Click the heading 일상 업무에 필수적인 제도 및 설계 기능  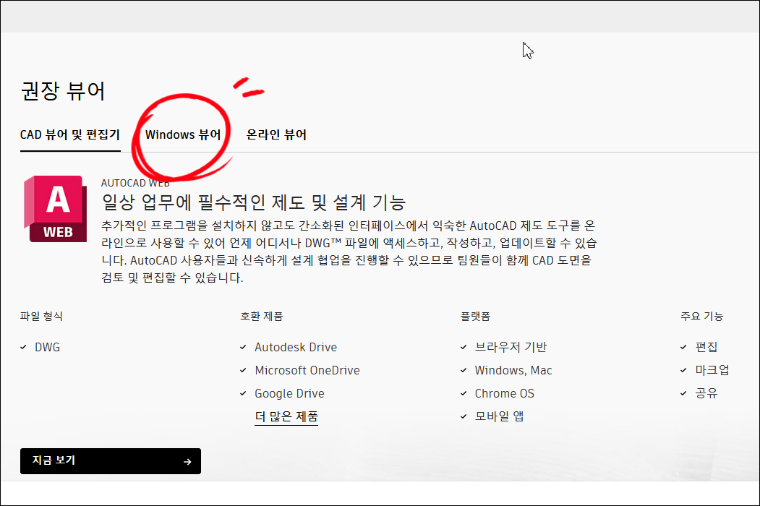coord(253,202)
